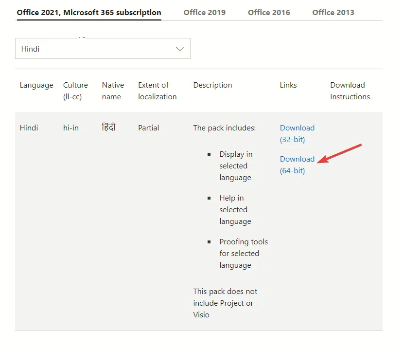The image size is (403, 349).
Task: Click the Download (32-bit) link
Action: click(297, 133)
